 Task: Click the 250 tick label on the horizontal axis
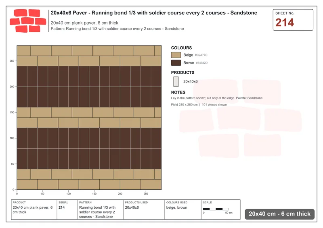tap(146, 194)
